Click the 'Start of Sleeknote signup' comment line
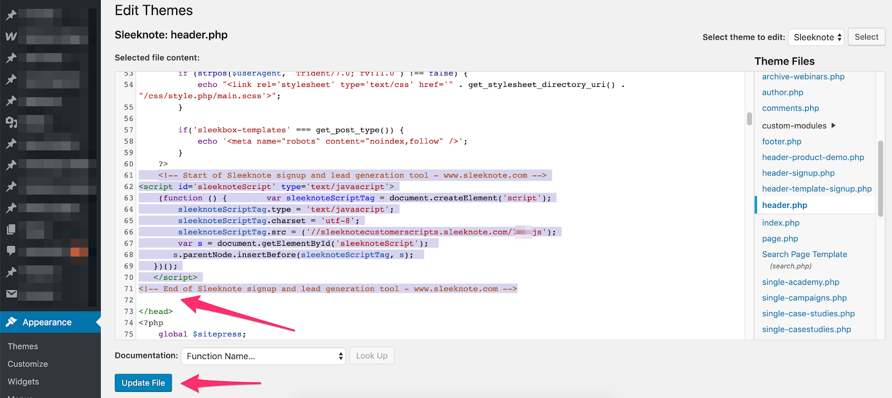This screenshot has width=892, height=398. click(x=352, y=175)
